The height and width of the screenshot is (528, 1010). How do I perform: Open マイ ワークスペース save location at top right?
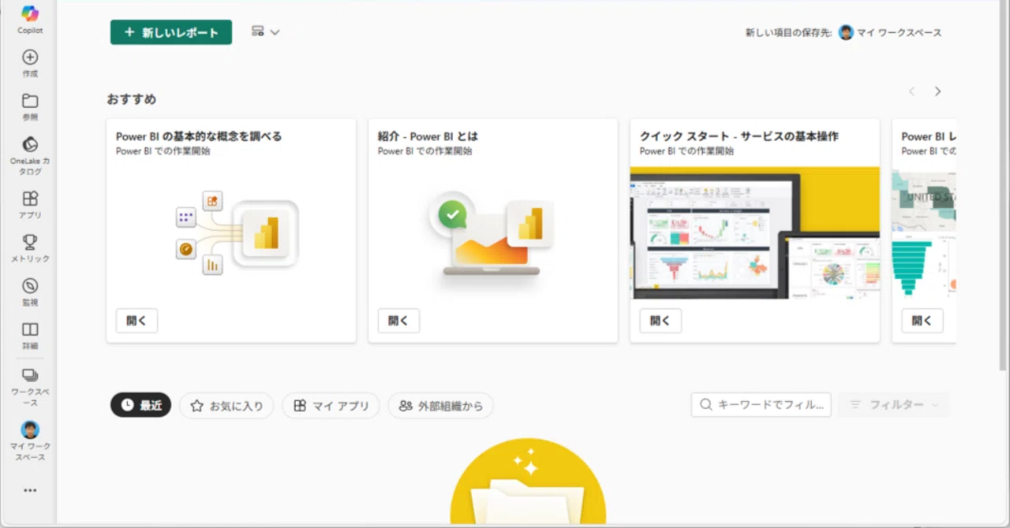(x=890, y=32)
